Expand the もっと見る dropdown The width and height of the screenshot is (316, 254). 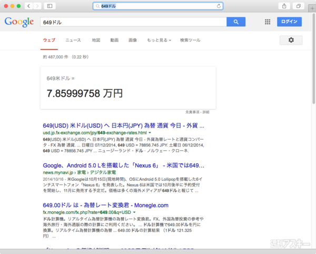click(x=159, y=40)
